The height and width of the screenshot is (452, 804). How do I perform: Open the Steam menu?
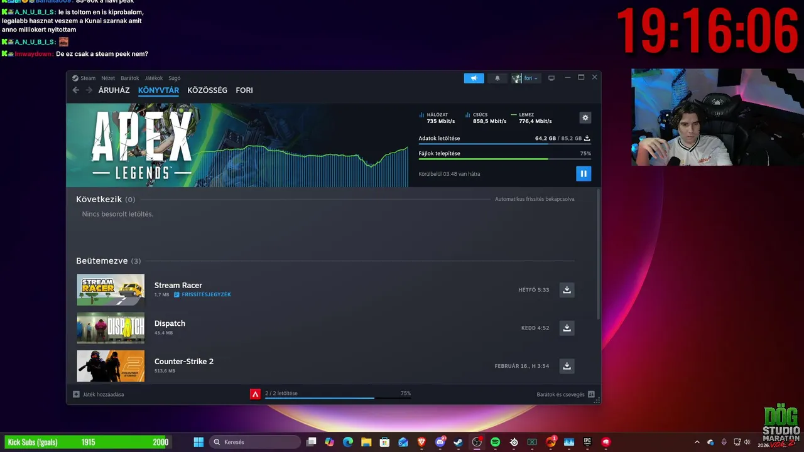(x=84, y=78)
